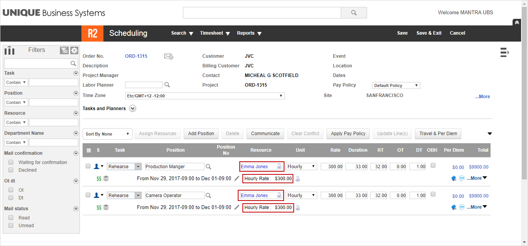Image resolution: width=528 pixels, height=246 pixels.
Task: Click the Add Position button
Action: click(x=201, y=134)
